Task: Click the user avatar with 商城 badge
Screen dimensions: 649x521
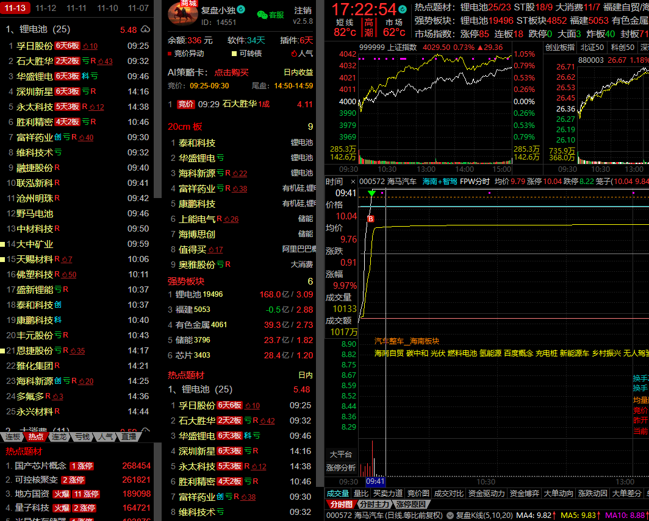Action: [x=182, y=13]
